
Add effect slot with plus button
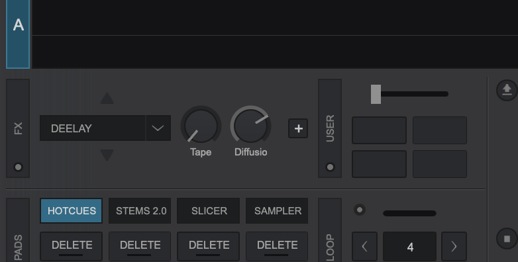coord(298,128)
